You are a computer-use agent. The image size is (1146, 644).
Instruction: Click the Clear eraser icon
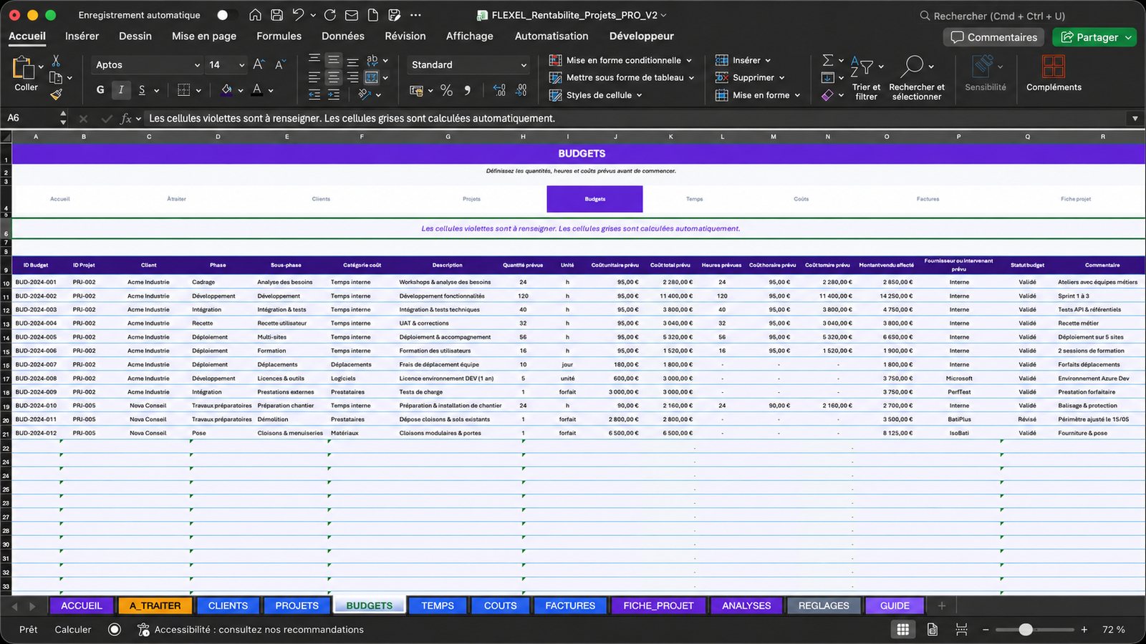(x=828, y=94)
